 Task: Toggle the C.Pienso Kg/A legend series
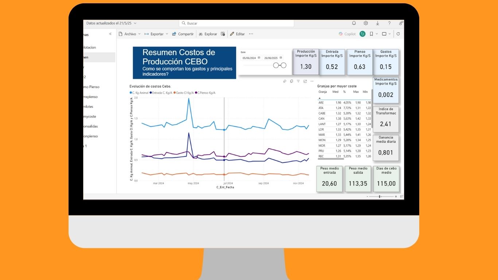click(x=206, y=93)
